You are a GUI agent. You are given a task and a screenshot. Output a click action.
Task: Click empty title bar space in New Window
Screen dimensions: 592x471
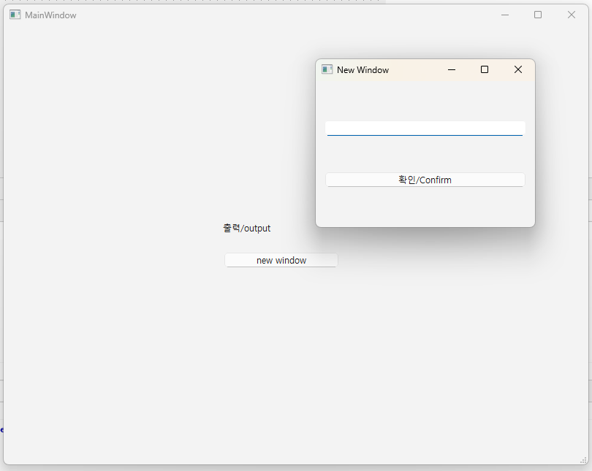point(417,69)
